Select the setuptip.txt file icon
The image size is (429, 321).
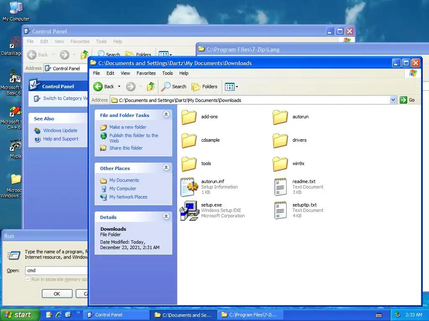[280, 211]
